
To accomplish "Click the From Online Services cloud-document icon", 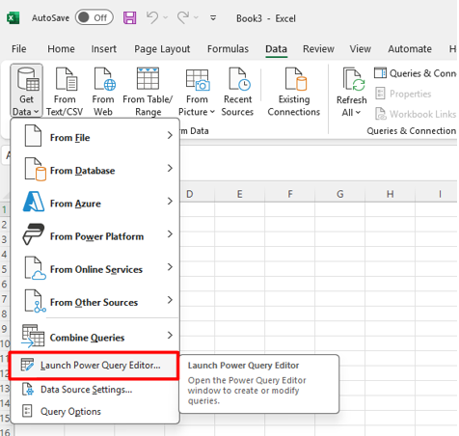I will pos(35,268).
